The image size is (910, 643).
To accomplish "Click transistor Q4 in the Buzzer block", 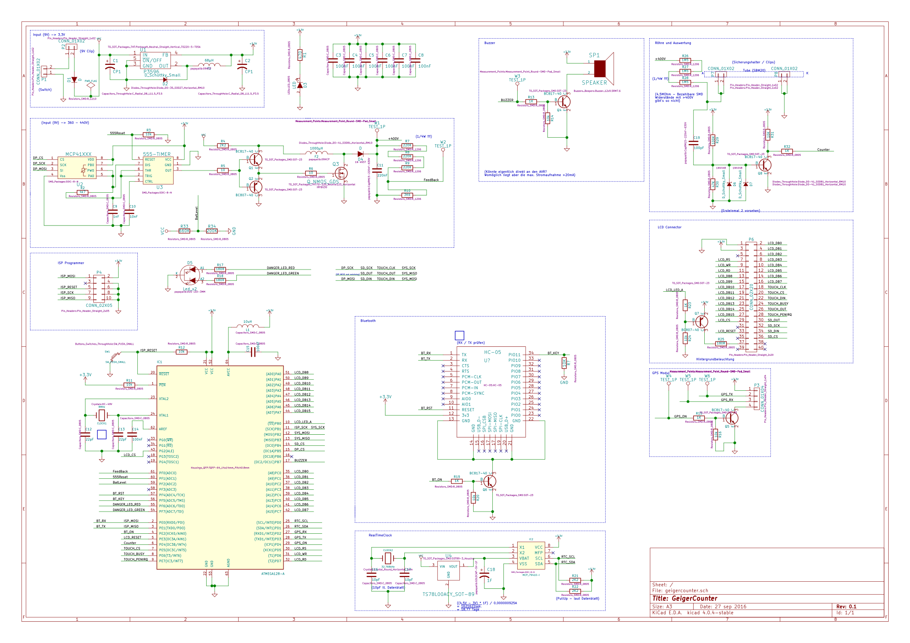I will [564, 102].
